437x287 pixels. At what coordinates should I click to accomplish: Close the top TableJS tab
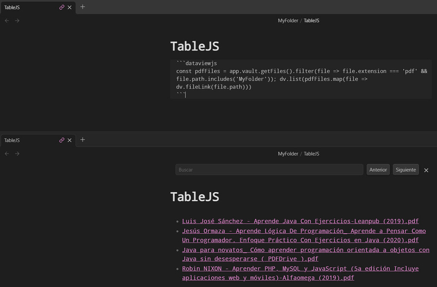(x=70, y=7)
